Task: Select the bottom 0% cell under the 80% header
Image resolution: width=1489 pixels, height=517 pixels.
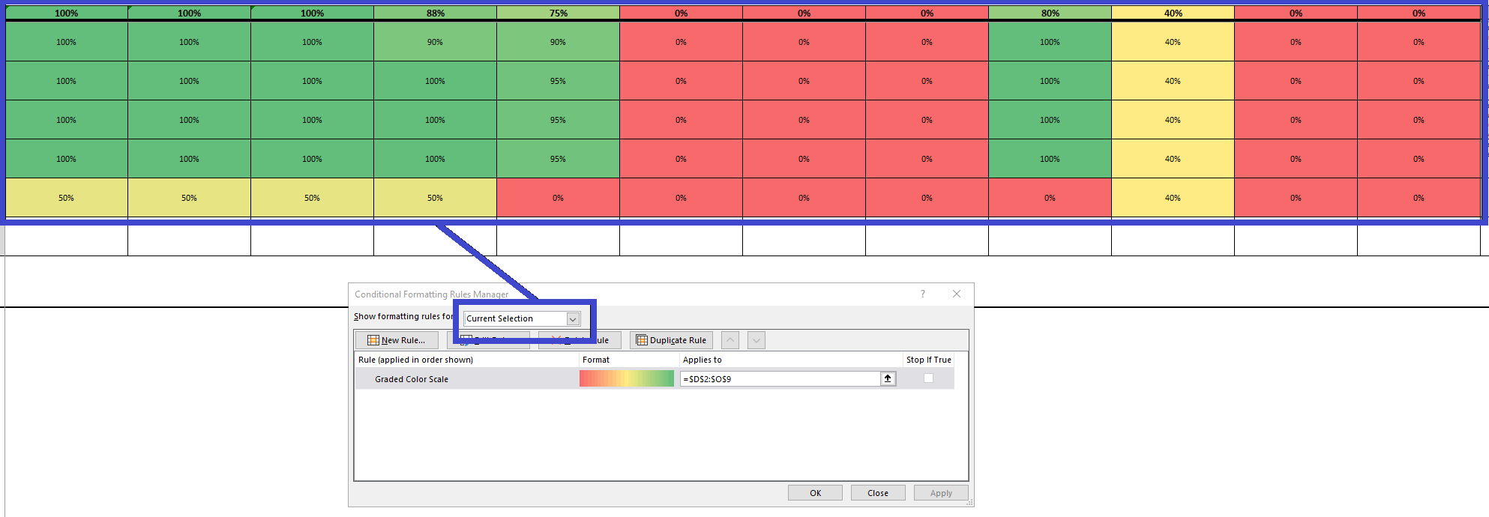Action: [x=1050, y=198]
